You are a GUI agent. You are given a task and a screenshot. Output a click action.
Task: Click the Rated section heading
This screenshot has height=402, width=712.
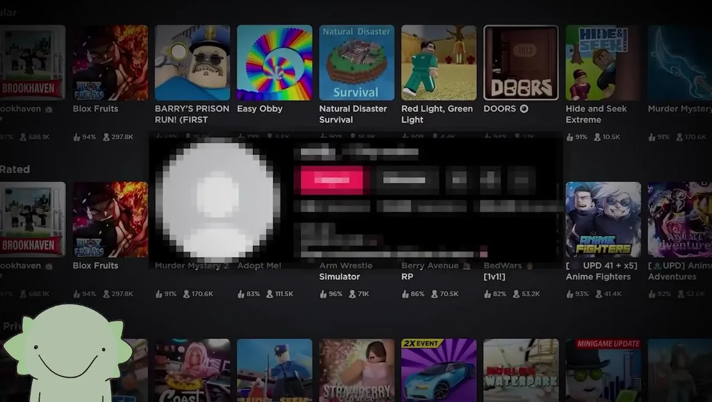point(15,169)
